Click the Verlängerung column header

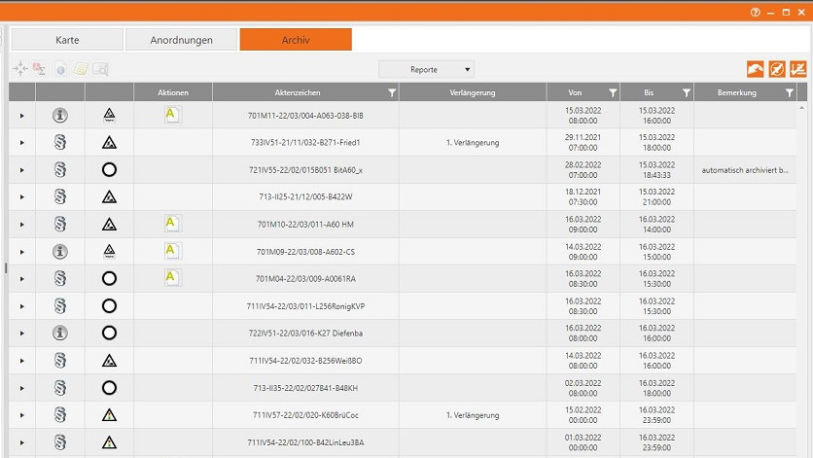[473, 93]
